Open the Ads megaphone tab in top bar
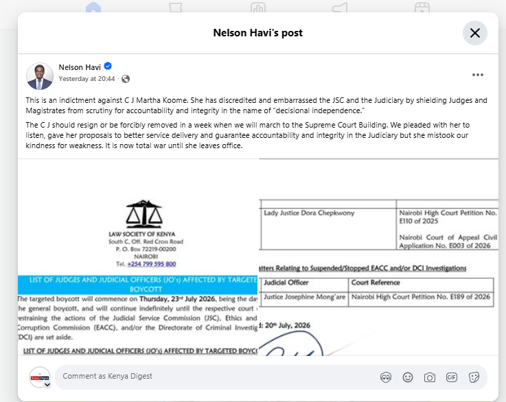Viewport: 506px width, 402px height. point(340,7)
